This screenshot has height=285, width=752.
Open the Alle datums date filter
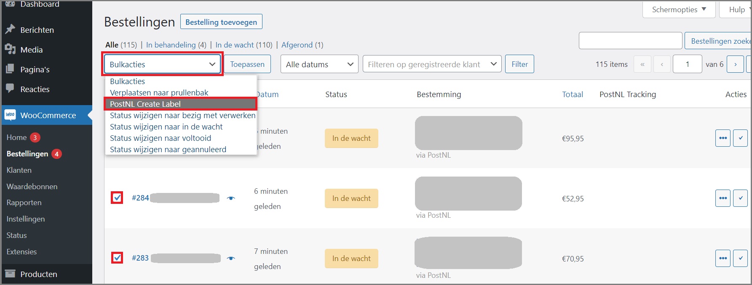[319, 64]
